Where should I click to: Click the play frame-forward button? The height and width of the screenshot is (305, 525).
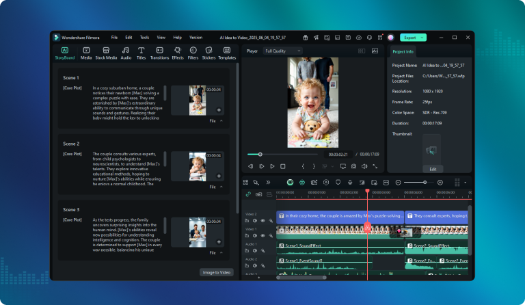[262, 166]
